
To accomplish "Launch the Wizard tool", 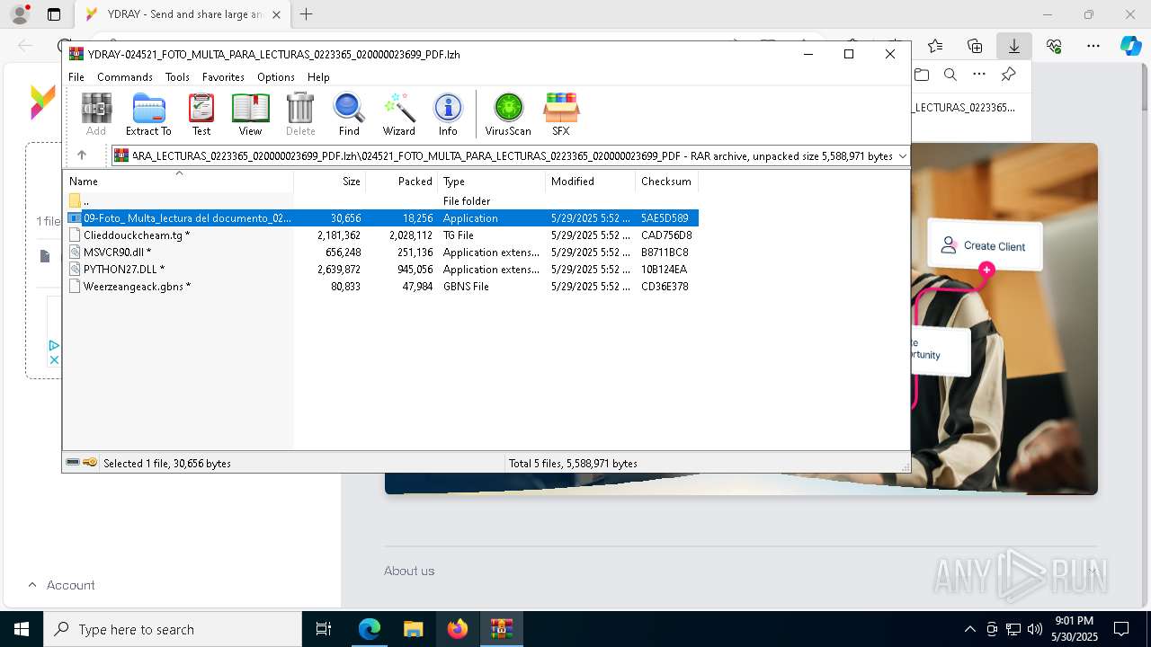I will pyautogui.click(x=398, y=114).
